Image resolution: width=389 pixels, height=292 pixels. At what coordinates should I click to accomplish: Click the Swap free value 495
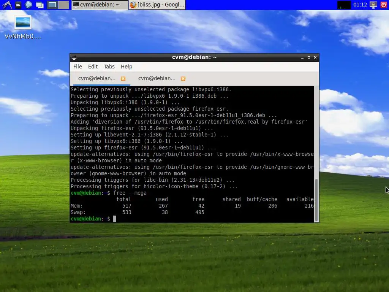point(200,212)
